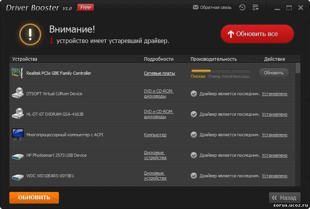Close the Driver Booster window

point(301,8)
